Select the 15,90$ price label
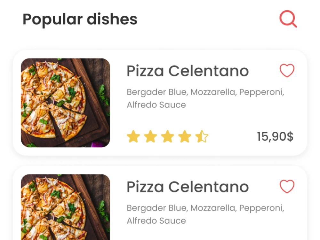The height and width of the screenshot is (240, 320). pyautogui.click(x=275, y=136)
